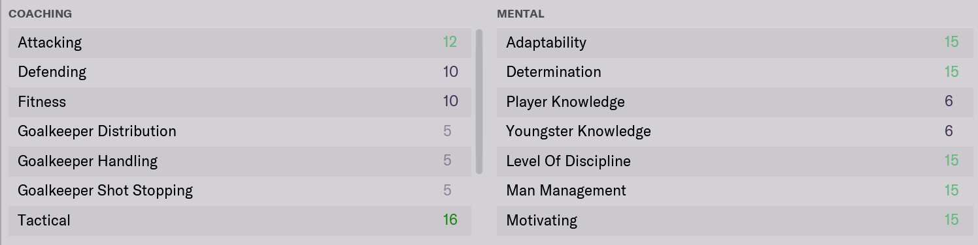The width and height of the screenshot is (978, 245).
Task: Select the Fitness coaching row
Action: click(240, 102)
